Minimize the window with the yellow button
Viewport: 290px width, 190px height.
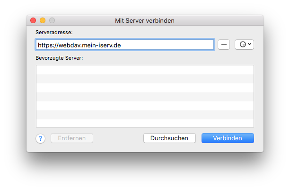tap(43, 20)
